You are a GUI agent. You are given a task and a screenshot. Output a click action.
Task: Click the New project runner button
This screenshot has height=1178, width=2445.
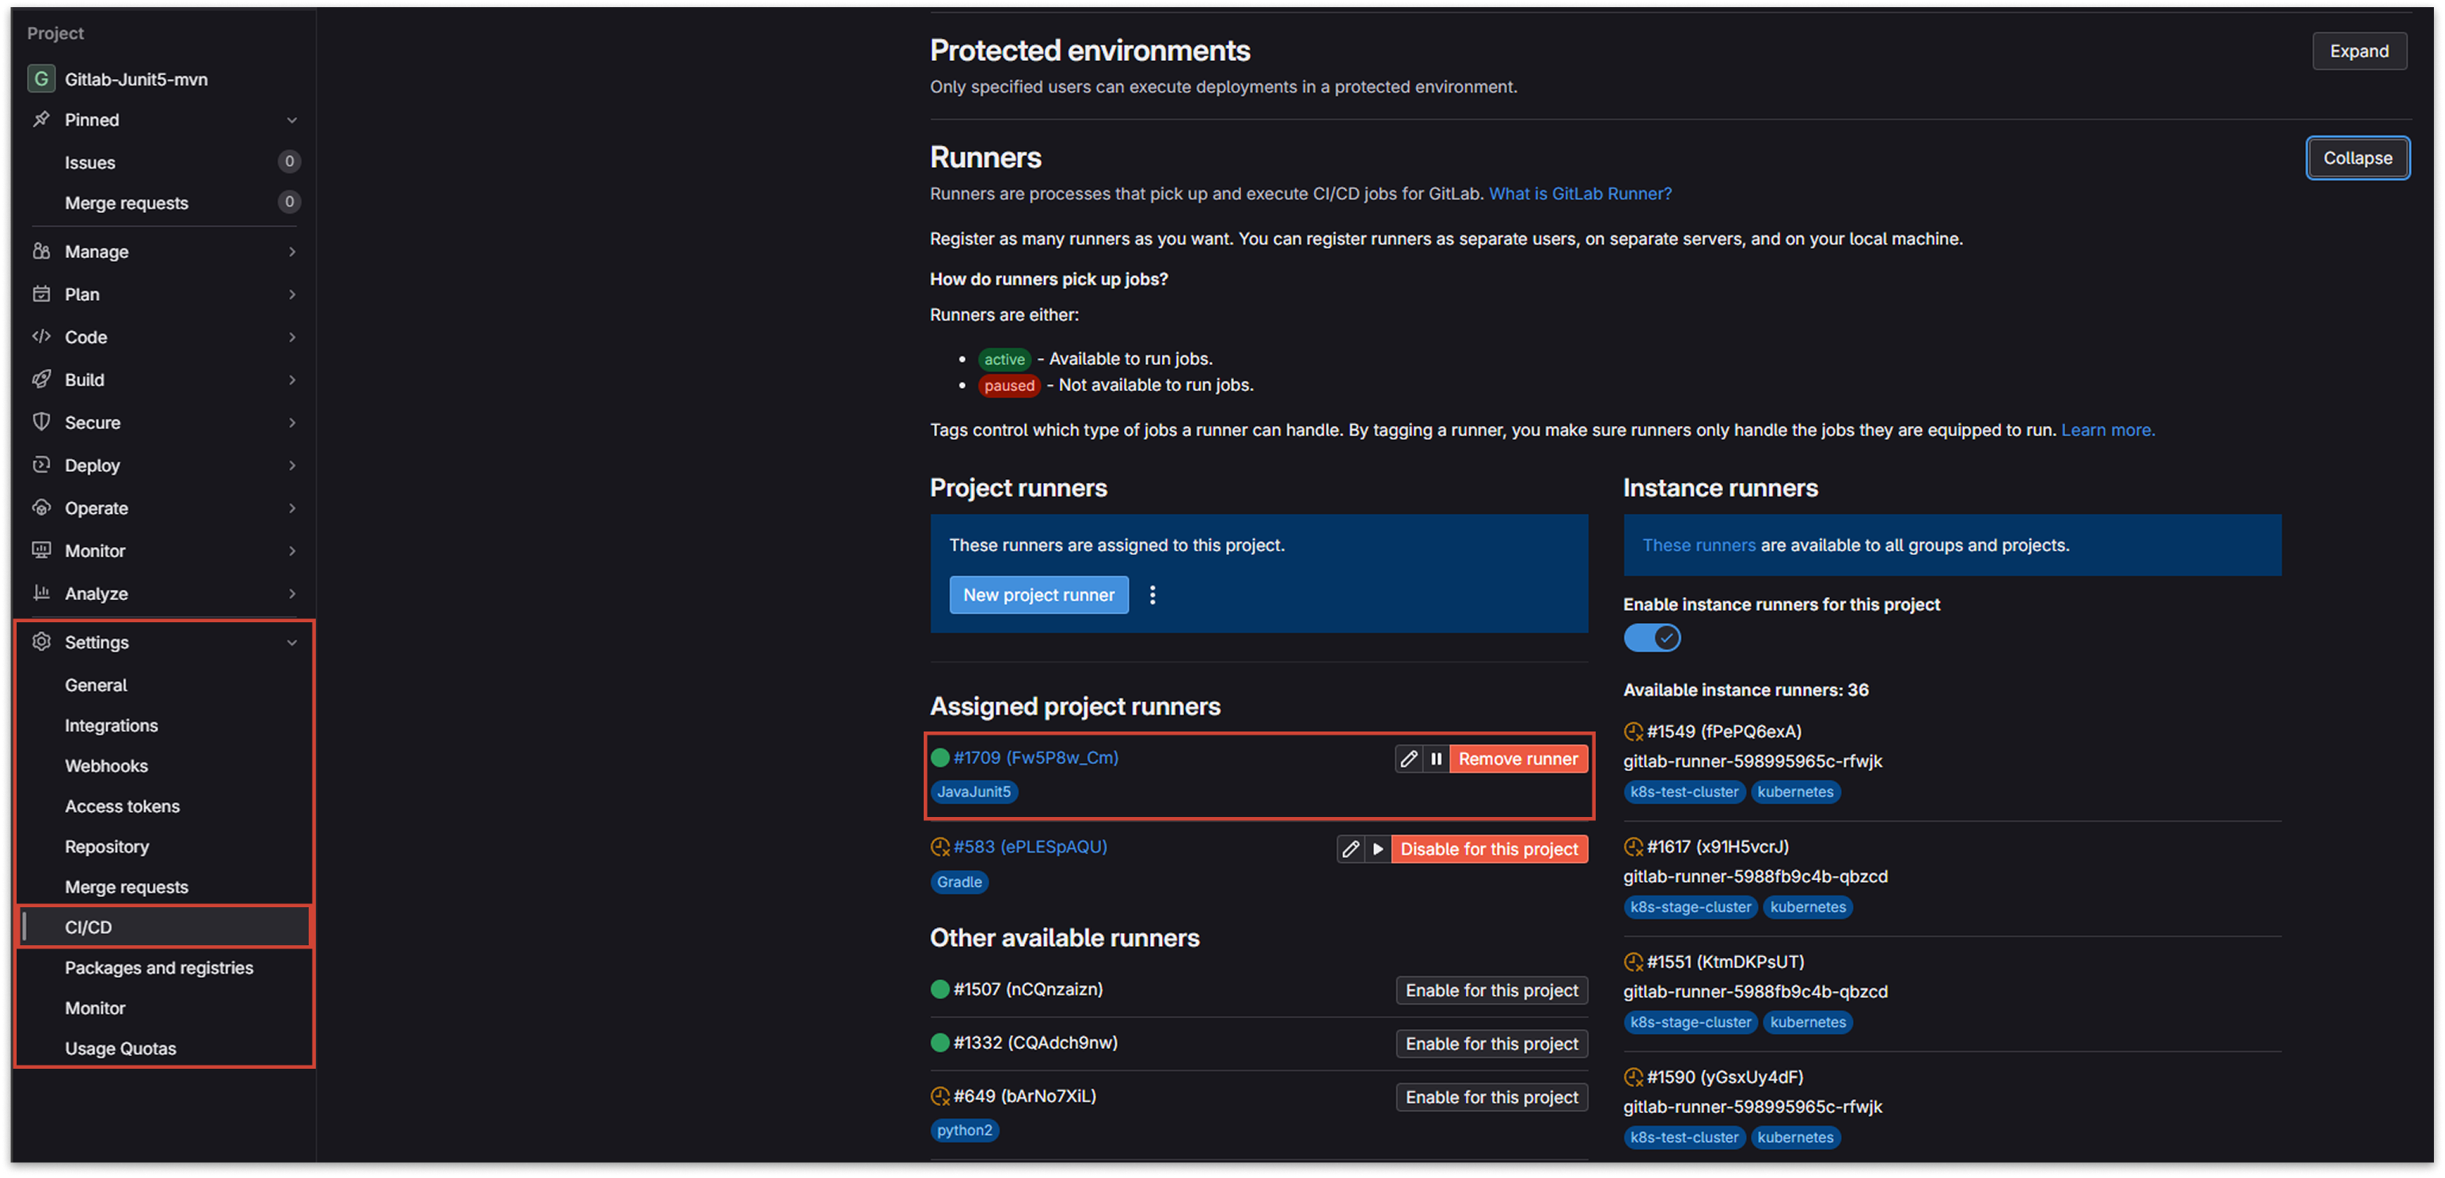1038,595
